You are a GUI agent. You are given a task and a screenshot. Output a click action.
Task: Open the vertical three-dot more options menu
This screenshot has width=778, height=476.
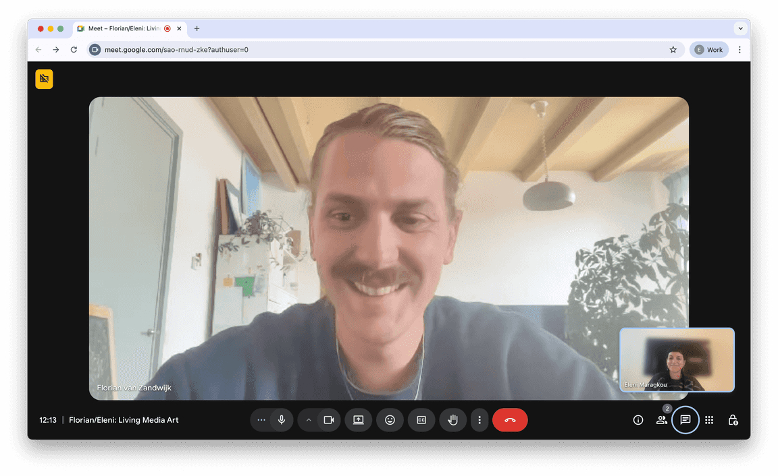click(479, 420)
